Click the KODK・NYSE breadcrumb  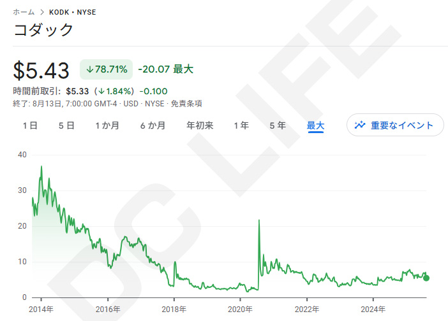pos(73,12)
